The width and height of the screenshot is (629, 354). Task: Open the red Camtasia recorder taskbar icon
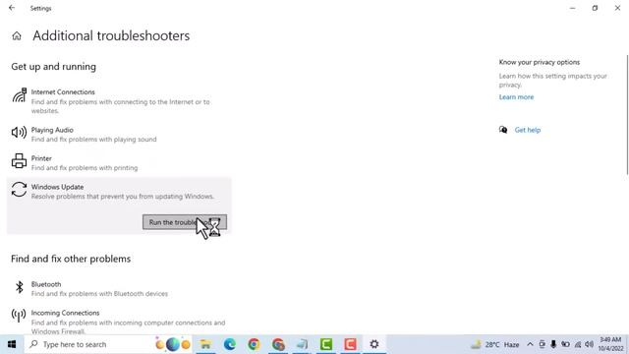(x=350, y=344)
